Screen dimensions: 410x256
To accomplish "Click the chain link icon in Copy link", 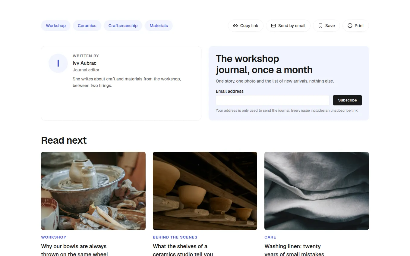I will point(235,26).
